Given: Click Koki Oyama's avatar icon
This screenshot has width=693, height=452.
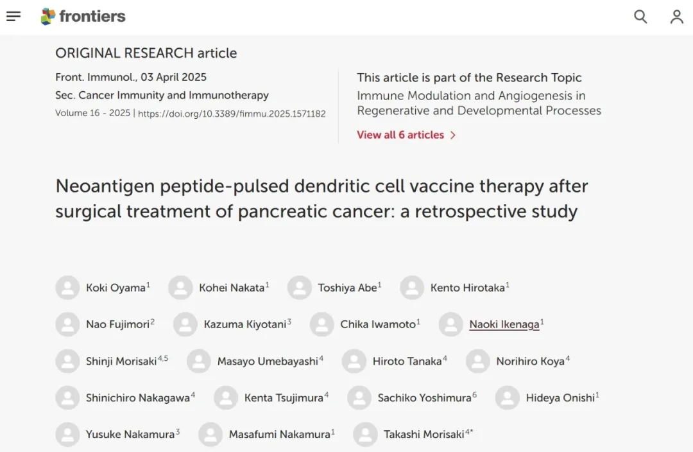Looking at the screenshot, I should pos(67,288).
